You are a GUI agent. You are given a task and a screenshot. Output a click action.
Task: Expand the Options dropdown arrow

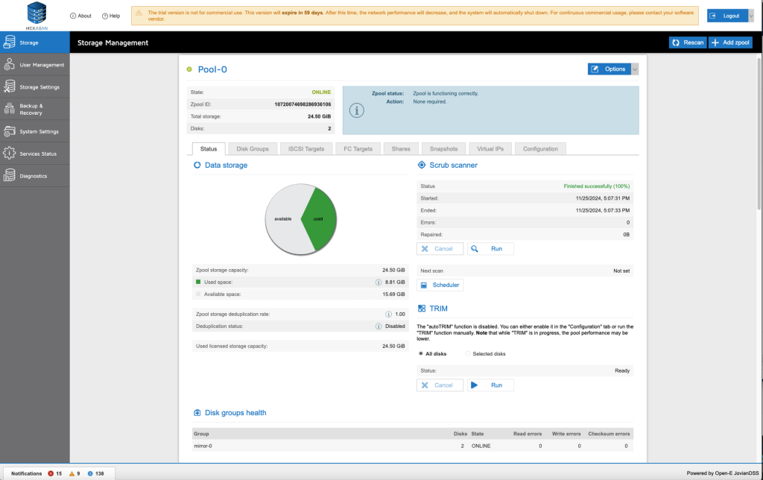(x=635, y=69)
